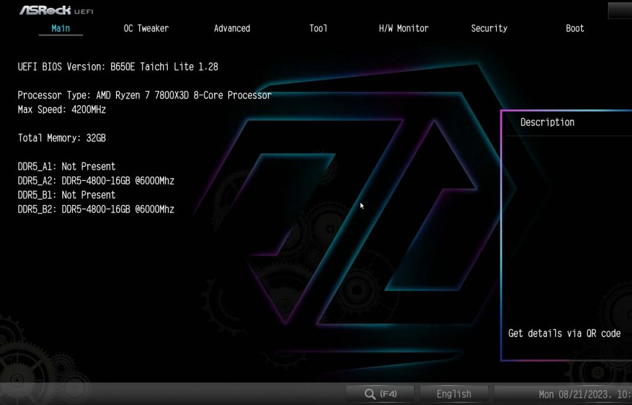
Task: Select the Max Speed 4200MHz line
Action: [62, 110]
